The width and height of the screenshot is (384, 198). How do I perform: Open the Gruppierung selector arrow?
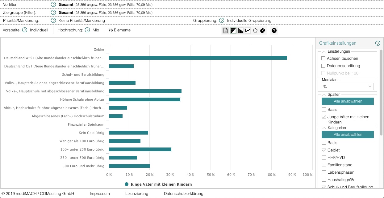point(221,20)
